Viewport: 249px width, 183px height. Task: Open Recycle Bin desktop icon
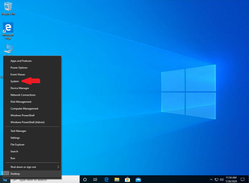coord(8,9)
